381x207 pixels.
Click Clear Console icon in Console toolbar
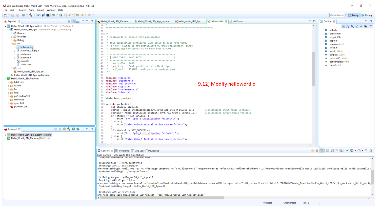(x=341, y=150)
